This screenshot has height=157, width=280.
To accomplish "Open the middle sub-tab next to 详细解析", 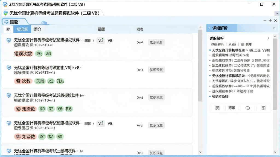I will (x=232, y=44).
